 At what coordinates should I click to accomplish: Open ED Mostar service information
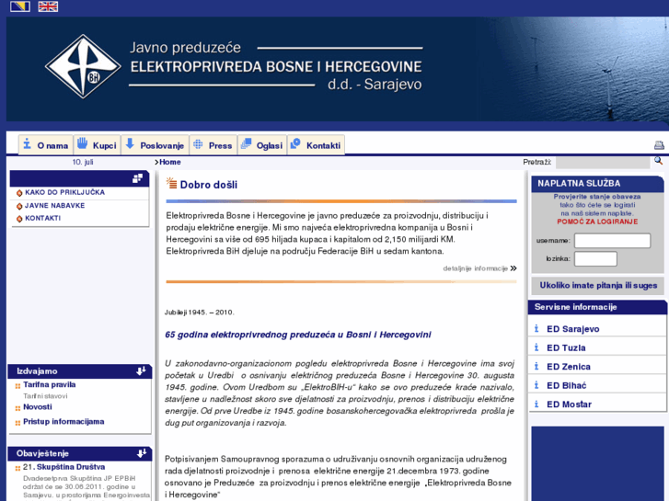(x=570, y=404)
